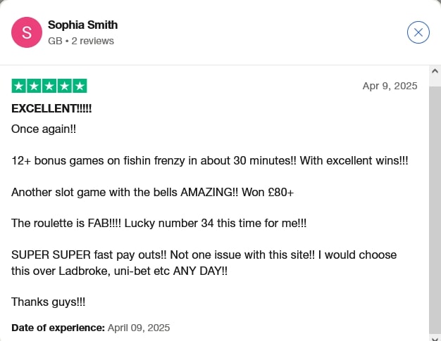Select the third green rating star
Image resolution: width=441 pixels, height=341 pixels.
coord(49,86)
